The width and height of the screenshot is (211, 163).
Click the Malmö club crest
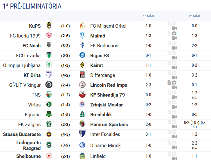[x=82, y=35]
